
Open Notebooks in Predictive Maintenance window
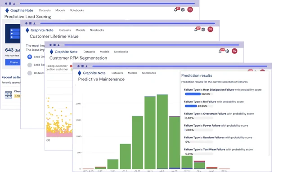pos(149,73)
